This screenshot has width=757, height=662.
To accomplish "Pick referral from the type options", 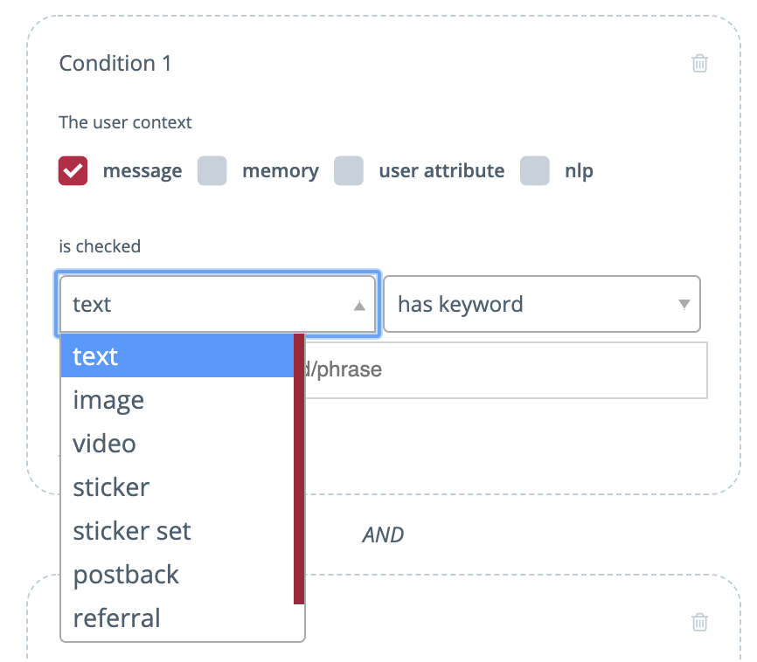I will [177, 618].
